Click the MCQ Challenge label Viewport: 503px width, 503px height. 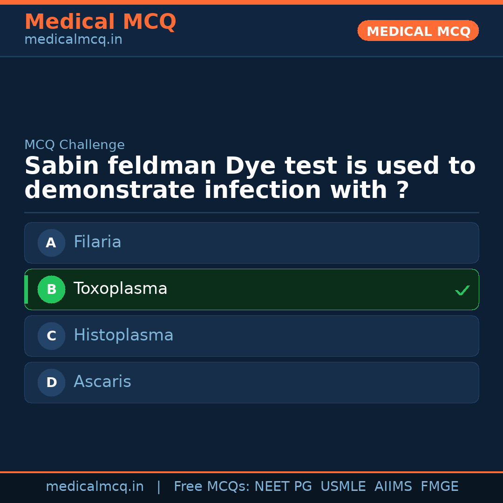[75, 145]
